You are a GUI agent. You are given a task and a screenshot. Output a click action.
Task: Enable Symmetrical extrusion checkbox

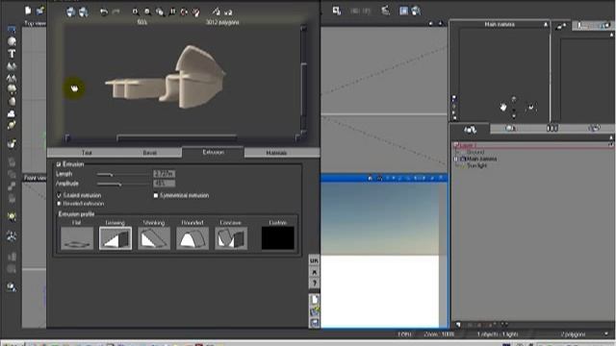(x=156, y=195)
